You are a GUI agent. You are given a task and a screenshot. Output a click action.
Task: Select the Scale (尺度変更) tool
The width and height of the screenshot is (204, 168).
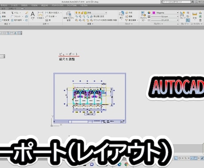tap(4, 20)
